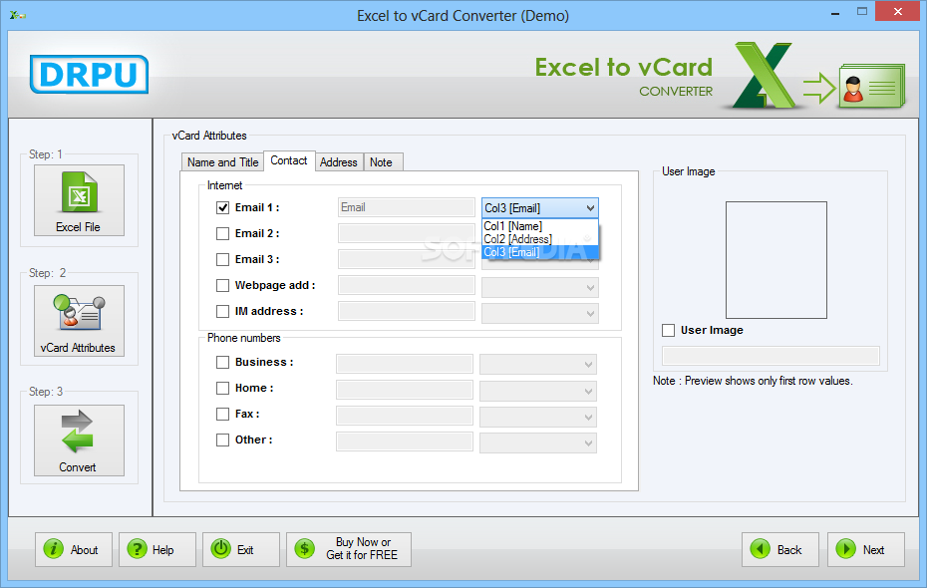Check the Webpage add checkbox

(x=223, y=285)
